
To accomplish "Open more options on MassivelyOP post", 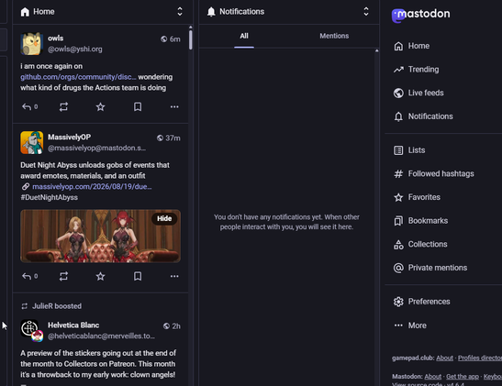I will point(174,276).
